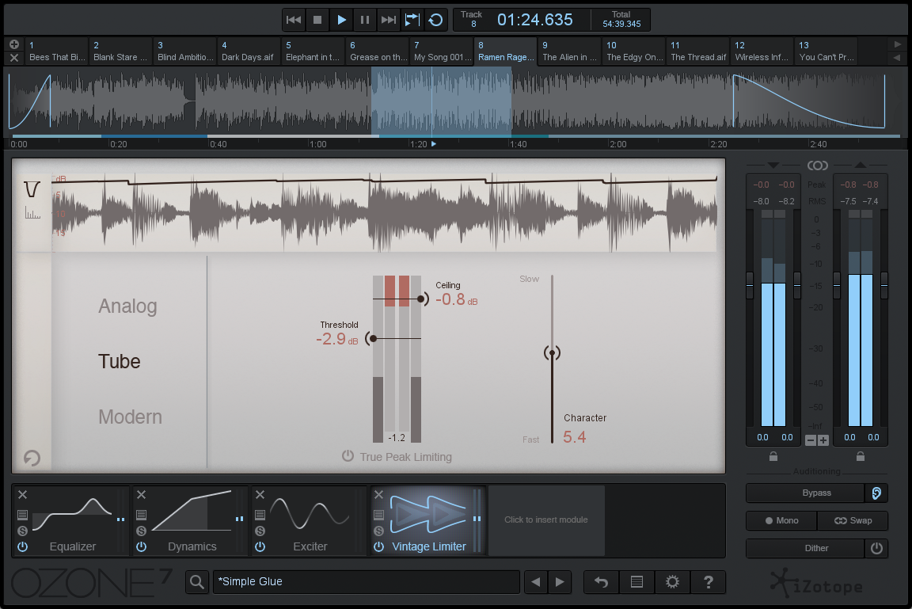
Task: Click the Character slider handle
Action: [x=553, y=353]
